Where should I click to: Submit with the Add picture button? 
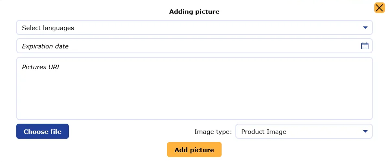coord(194,150)
